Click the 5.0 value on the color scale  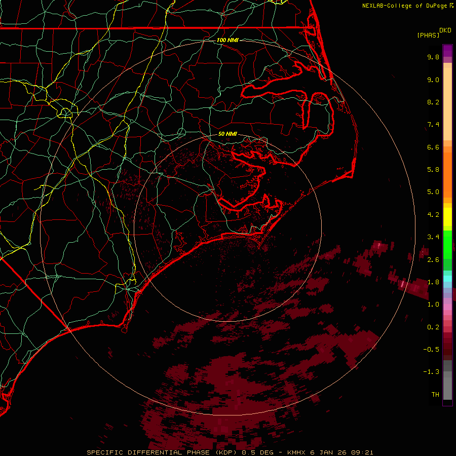(433, 192)
